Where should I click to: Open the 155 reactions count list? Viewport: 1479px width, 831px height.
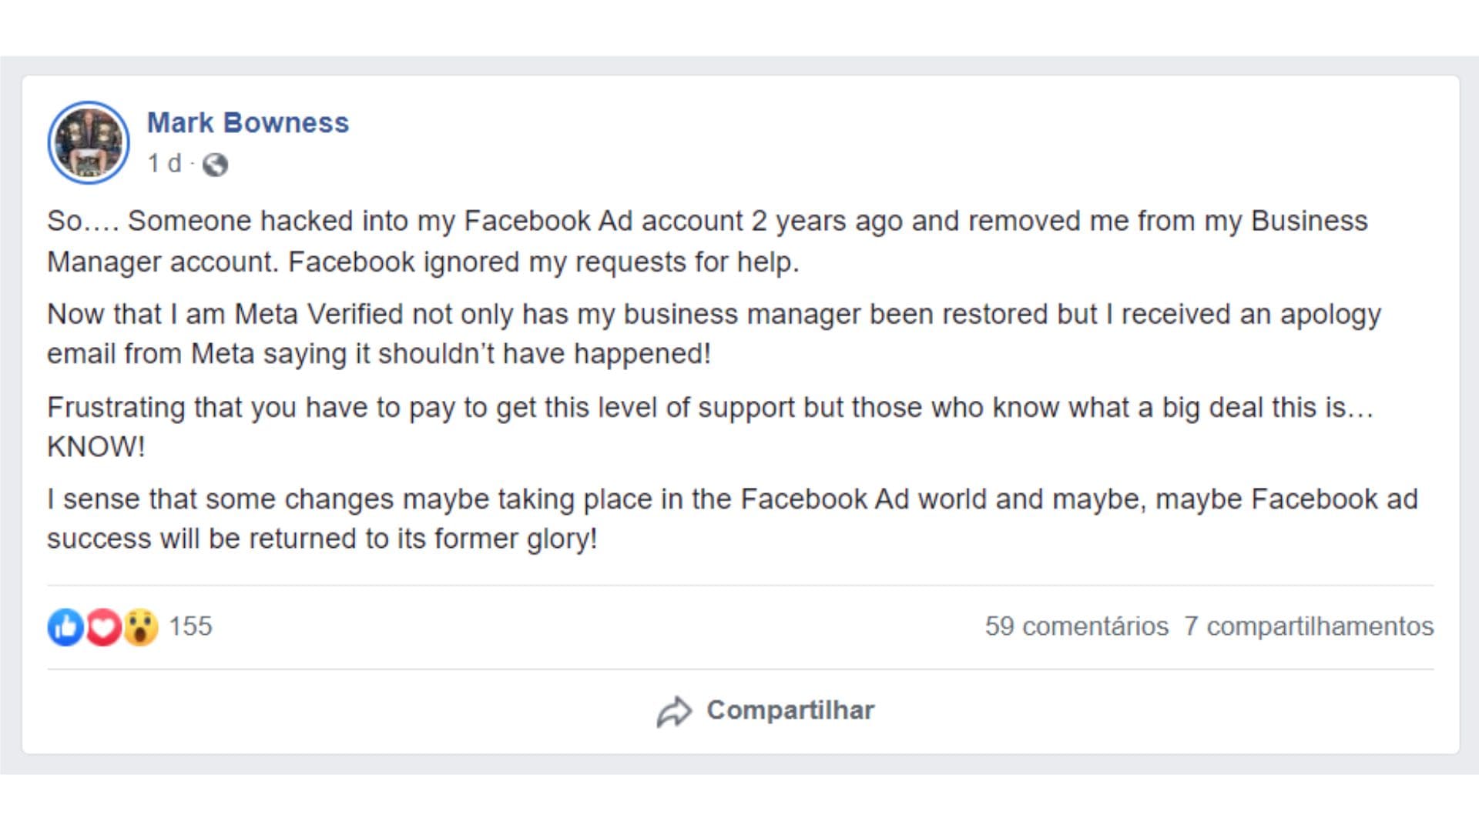click(x=190, y=626)
